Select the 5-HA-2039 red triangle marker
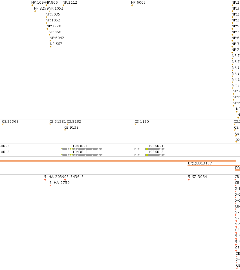The height and width of the screenshot is (270, 240). tap(45, 180)
